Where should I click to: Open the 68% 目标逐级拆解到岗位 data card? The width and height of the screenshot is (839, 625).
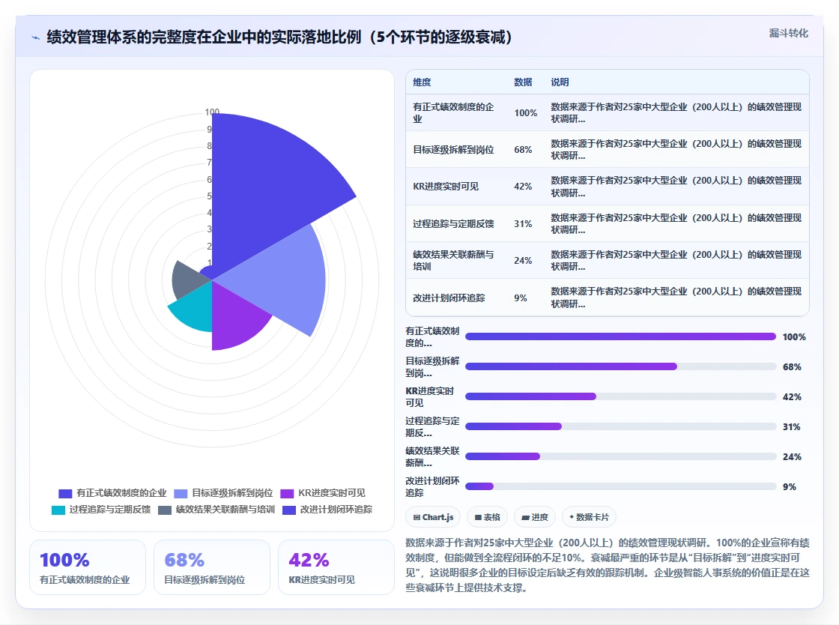[x=212, y=567]
